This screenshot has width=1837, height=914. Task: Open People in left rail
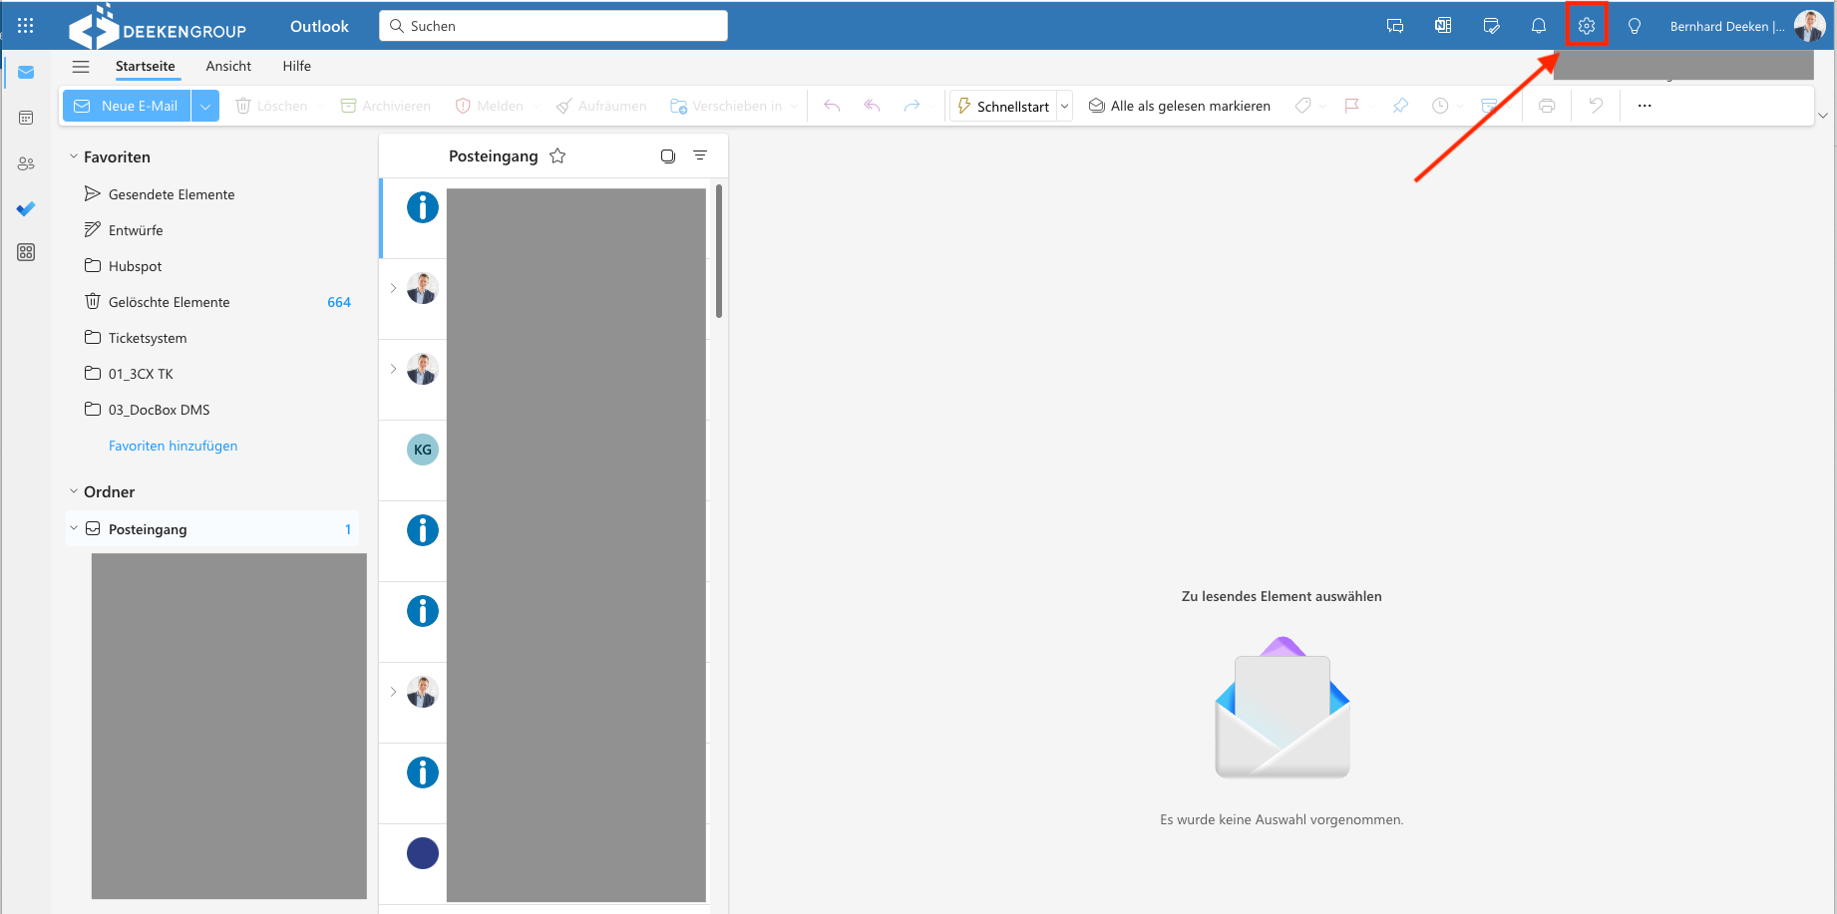click(x=26, y=163)
